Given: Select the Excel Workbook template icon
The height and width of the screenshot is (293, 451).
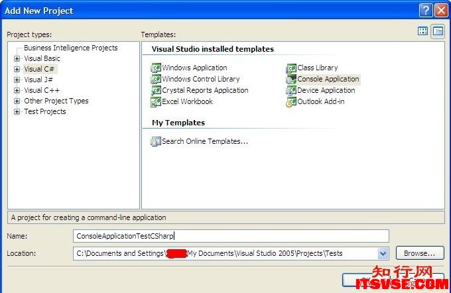Looking at the screenshot, I should pos(156,101).
